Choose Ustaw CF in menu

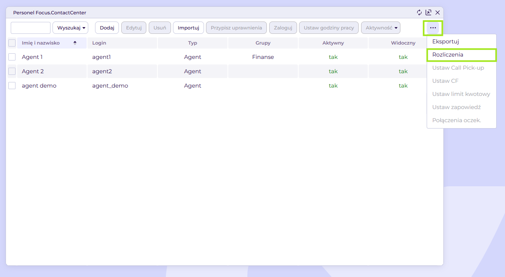461,81
